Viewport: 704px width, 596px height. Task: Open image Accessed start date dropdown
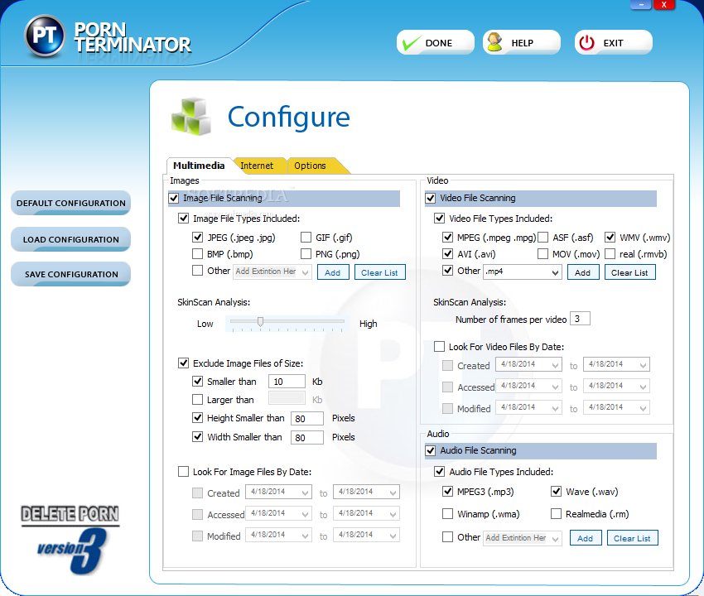click(306, 514)
